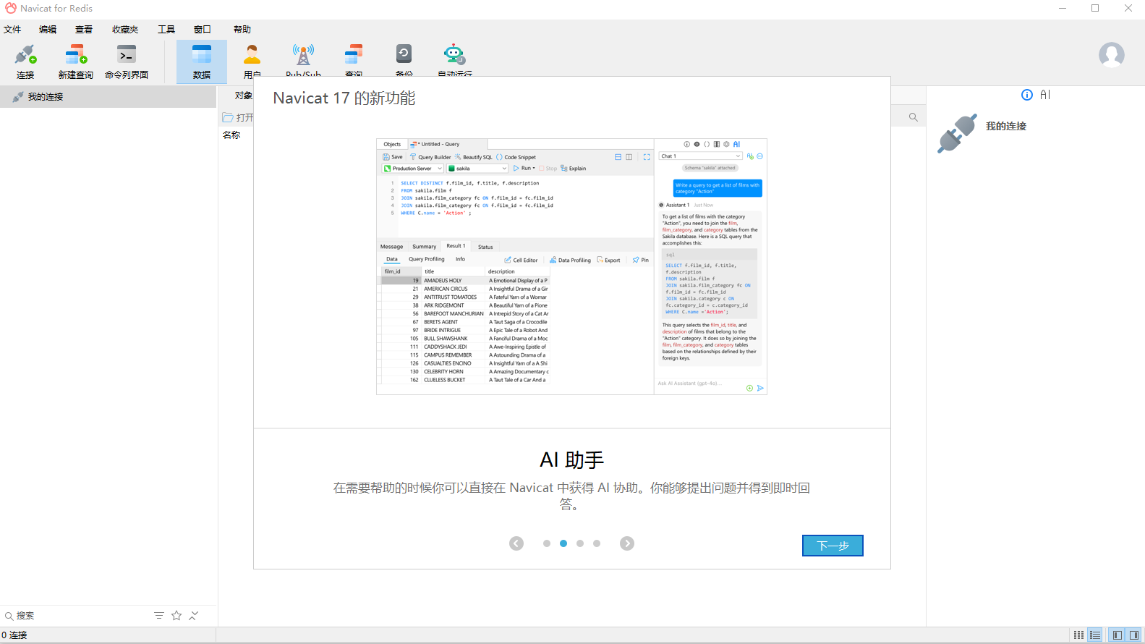Click the star favorites icon in sidebar
The height and width of the screenshot is (644, 1145).
click(176, 616)
